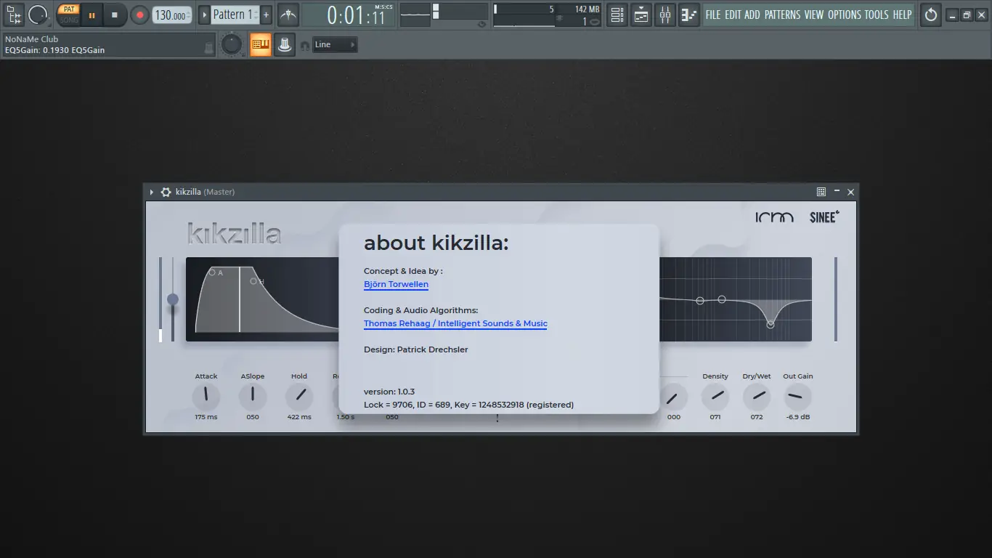
Task: Click the envelope attack point A handle
Action: coord(212,272)
